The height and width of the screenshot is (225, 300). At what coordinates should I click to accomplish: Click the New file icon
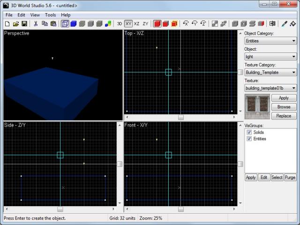point(7,23)
